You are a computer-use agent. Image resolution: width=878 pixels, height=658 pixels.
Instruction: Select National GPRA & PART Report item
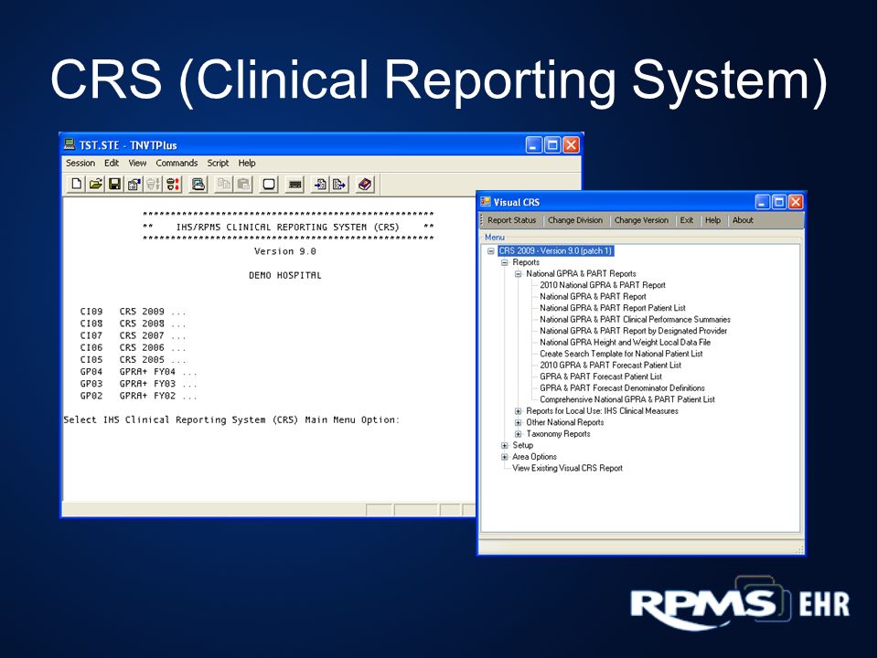pyautogui.click(x=593, y=296)
